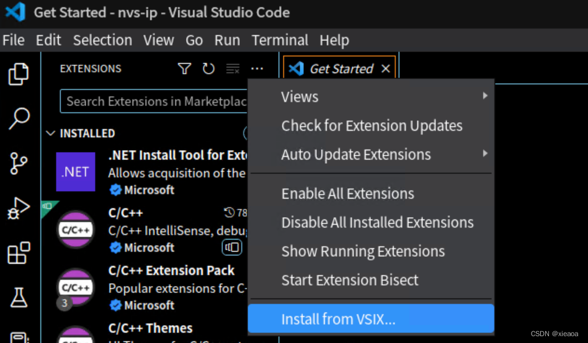Open the Run and Debug view

tap(19, 208)
